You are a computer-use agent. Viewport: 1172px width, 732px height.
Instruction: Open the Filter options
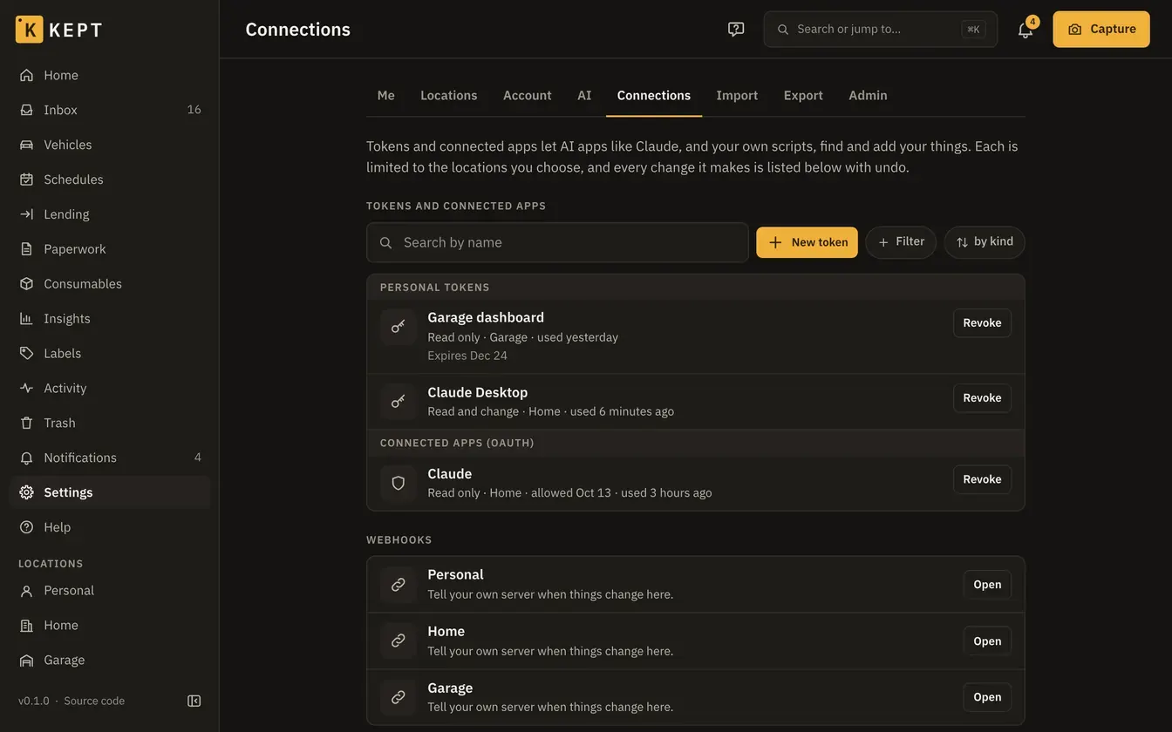pyautogui.click(x=901, y=242)
